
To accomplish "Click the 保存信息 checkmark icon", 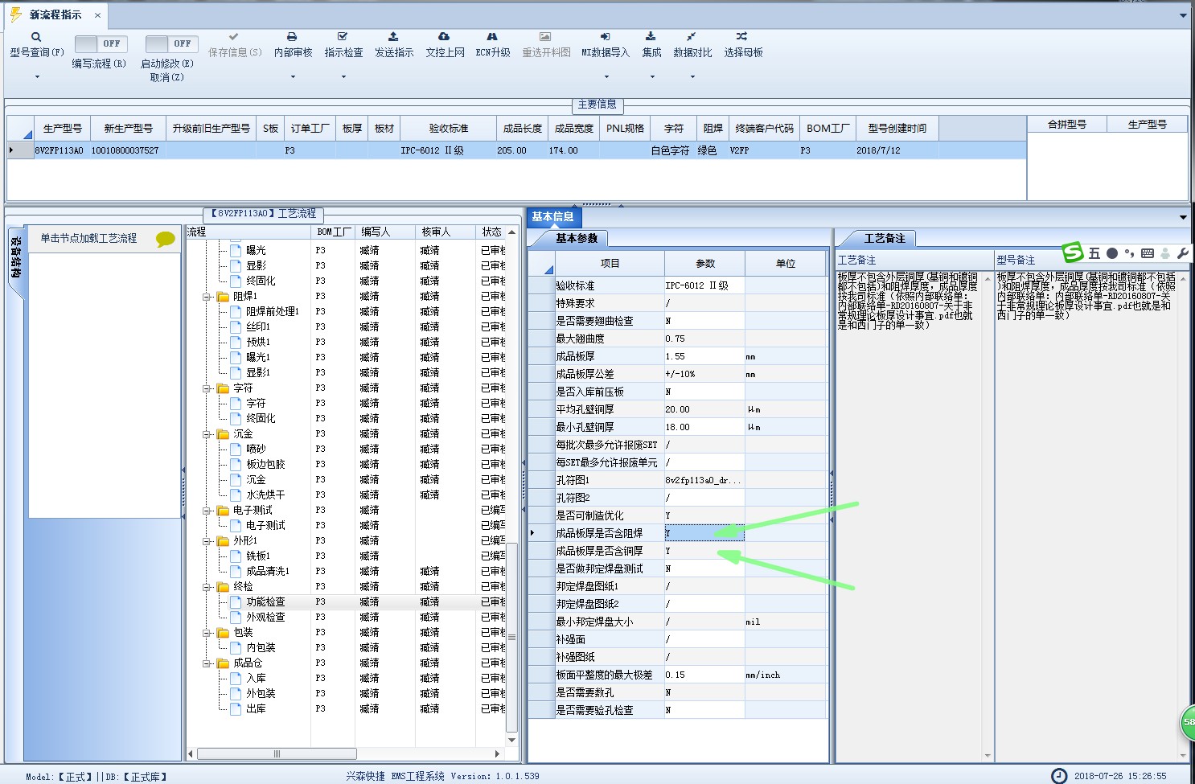I will (x=234, y=37).
